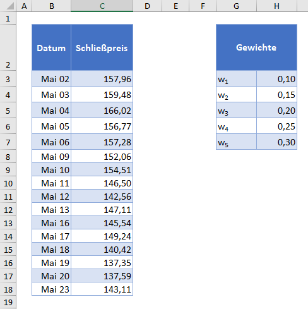Select the cell Mai 12
This screenshot has height=309, width=308.
pyautogui.click(x=51, y=196)
